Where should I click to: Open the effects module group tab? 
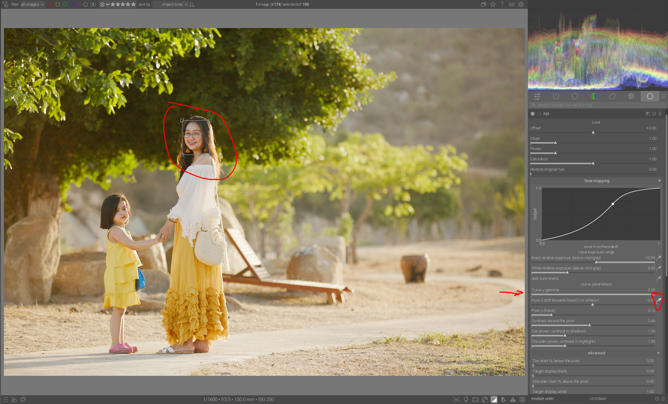(x=631, y=96)
